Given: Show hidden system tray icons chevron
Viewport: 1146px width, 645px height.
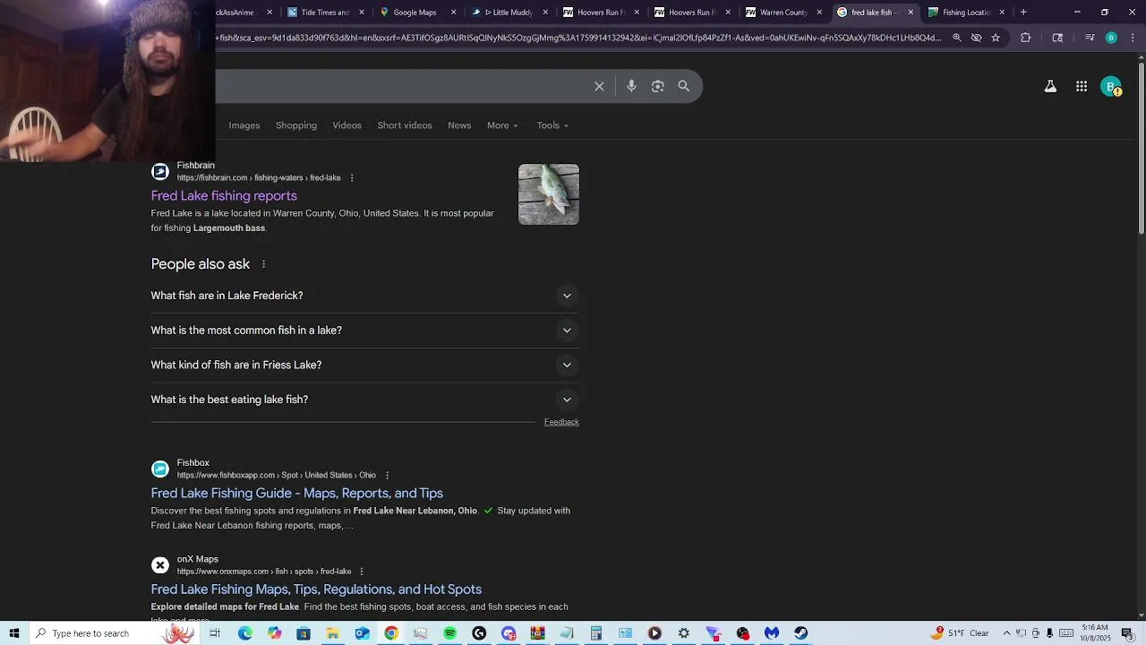Looking at the screenshot, I should point(1006,633).
